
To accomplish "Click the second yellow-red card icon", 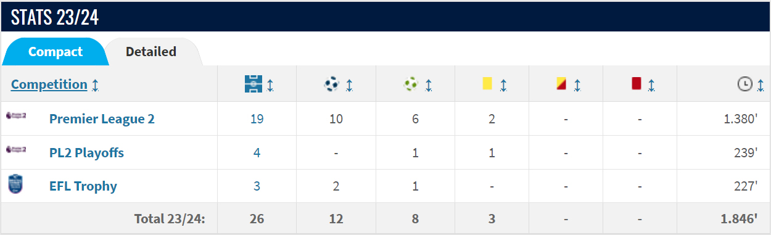I will click(x=561, y=84).
